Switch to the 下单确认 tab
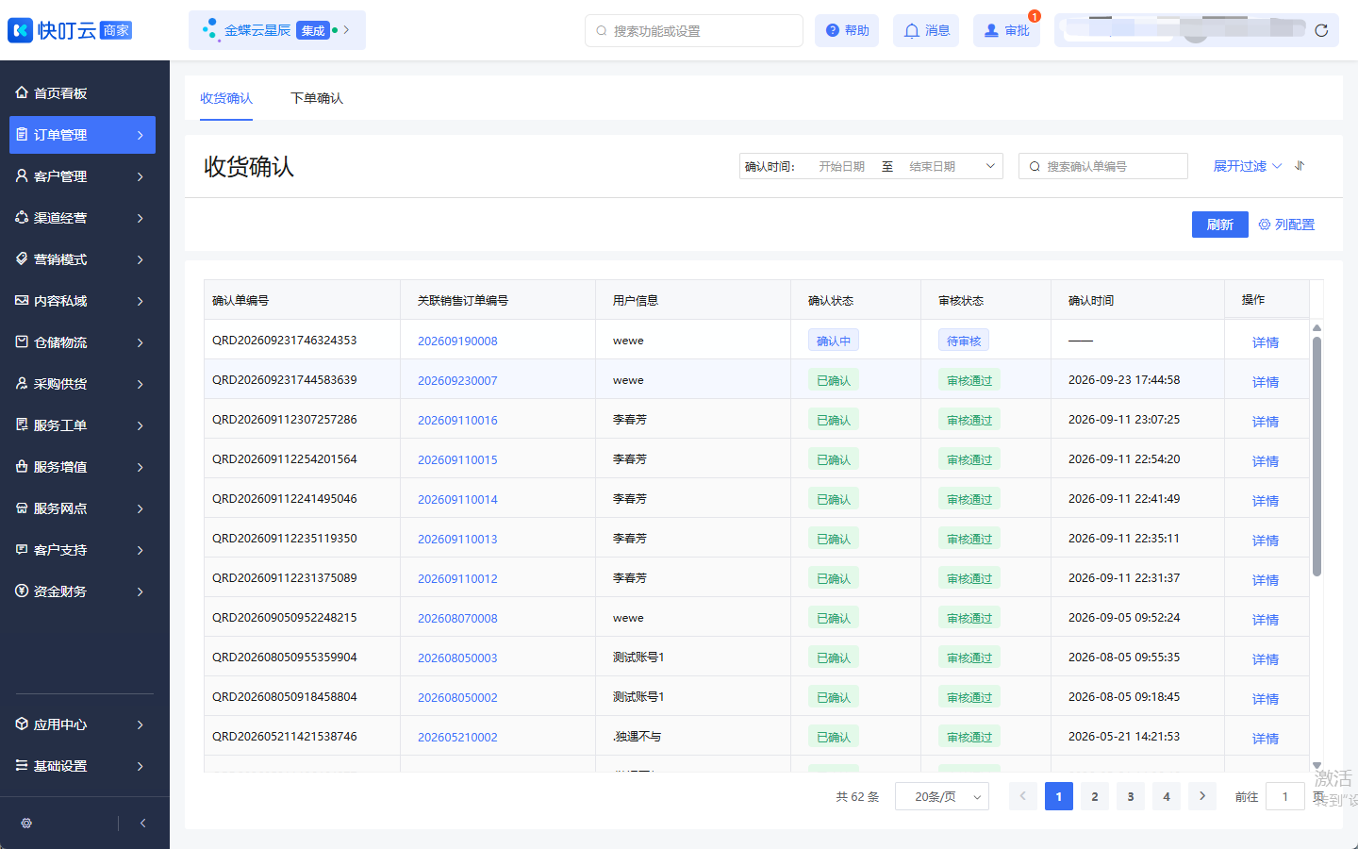The image size is (1358, 849). pos(317,98)
